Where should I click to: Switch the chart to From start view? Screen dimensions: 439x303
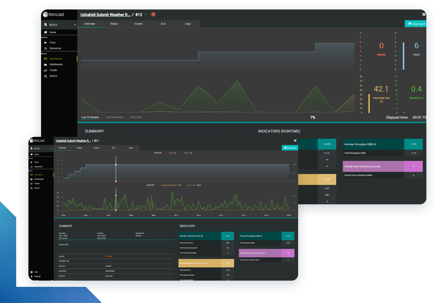pos(135,117)
